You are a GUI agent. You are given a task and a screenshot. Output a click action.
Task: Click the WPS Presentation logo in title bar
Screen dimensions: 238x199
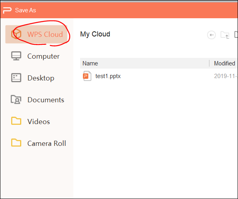click(7, 10)
